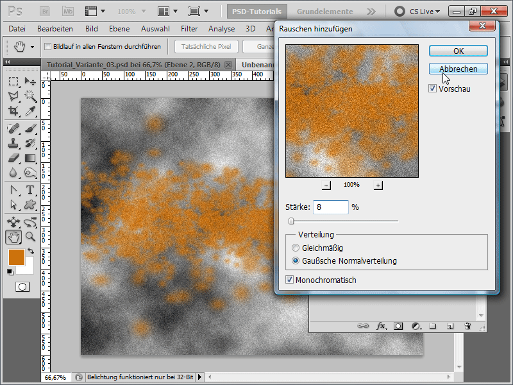The width and height of the screenshot is (513, 385).
Task: Select the Eraser tool
Action: (13, 158)
